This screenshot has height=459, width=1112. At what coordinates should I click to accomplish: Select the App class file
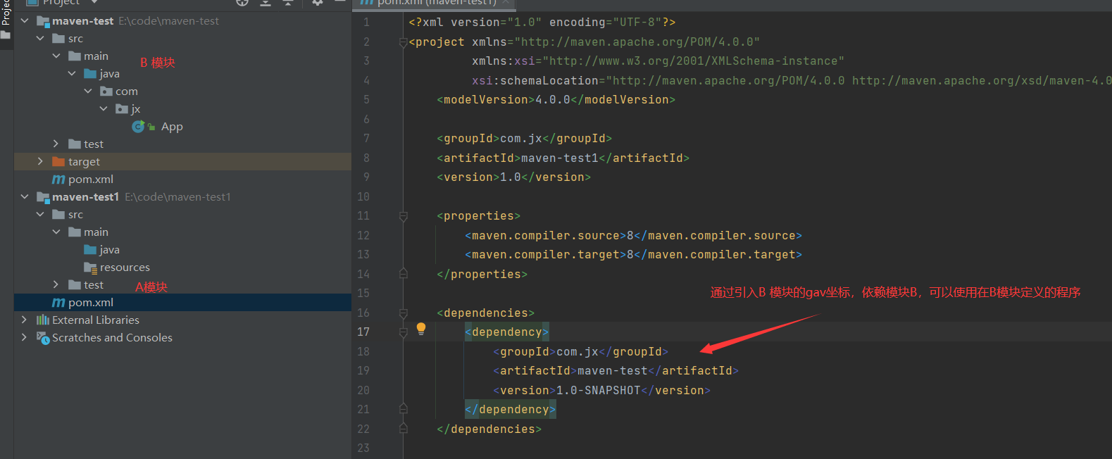[x=172, y=127]
